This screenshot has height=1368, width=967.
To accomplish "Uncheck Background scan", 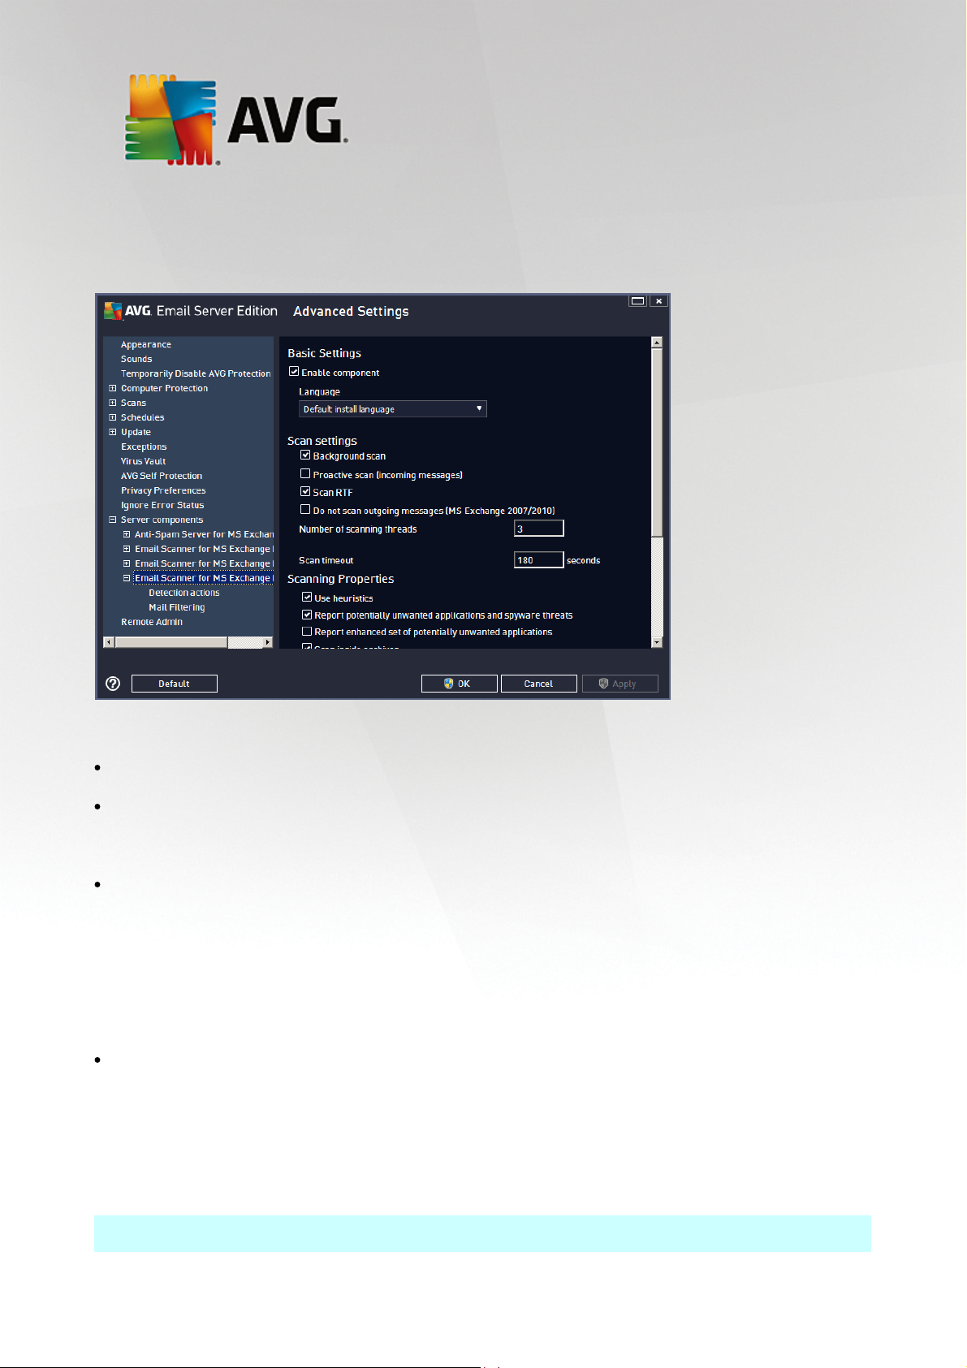I will click(x=305, y=455).
